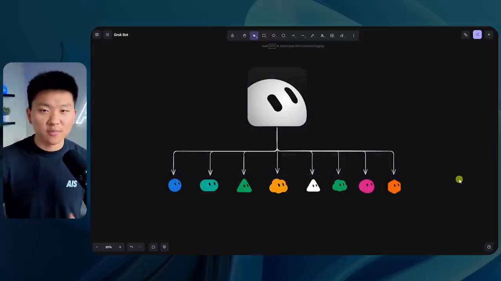Undo the last action
Image resolution: width=501 pixels, height=281 pixels.
pos(132,247)
